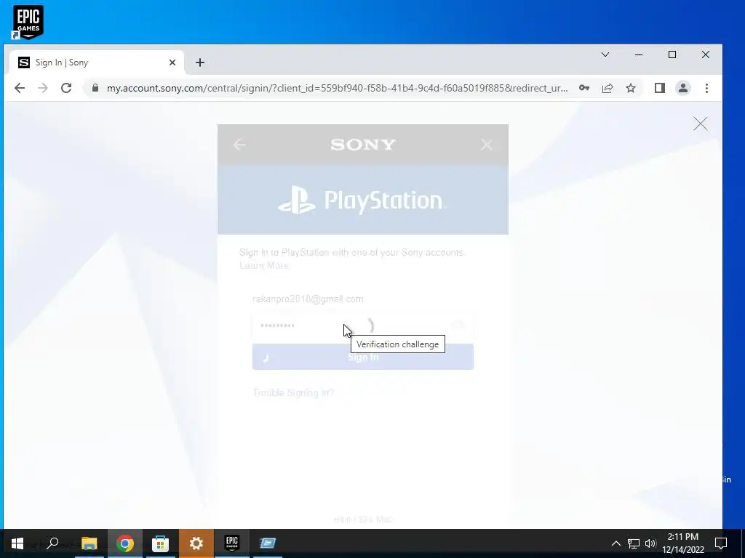Open the Windows Start menu
The height and width of the screenshot is (558, 745).
pyautogui.click(x=17, y=543)
